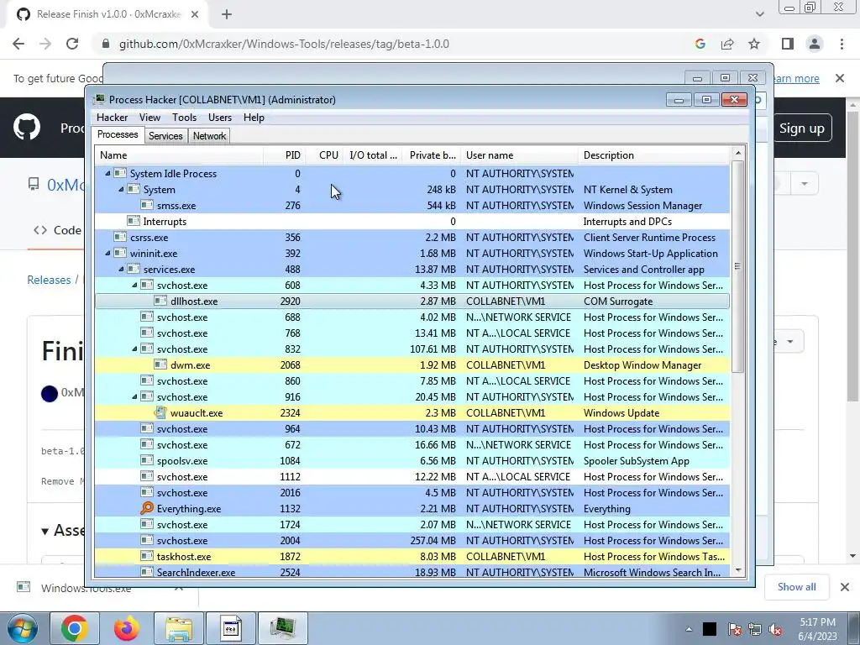860x645 pixels.
Task: Click the process list scroll up arrow
Action: 738,153
